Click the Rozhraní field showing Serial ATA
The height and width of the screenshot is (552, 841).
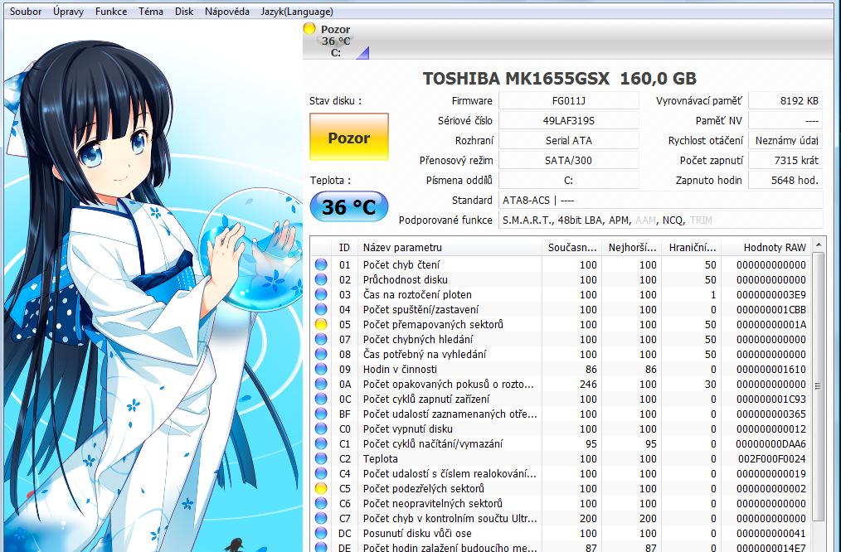coord(568,140)
